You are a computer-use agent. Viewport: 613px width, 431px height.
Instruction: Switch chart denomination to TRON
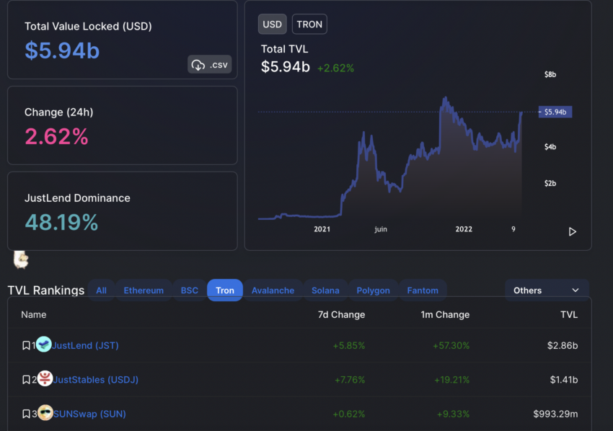(309, 25)
